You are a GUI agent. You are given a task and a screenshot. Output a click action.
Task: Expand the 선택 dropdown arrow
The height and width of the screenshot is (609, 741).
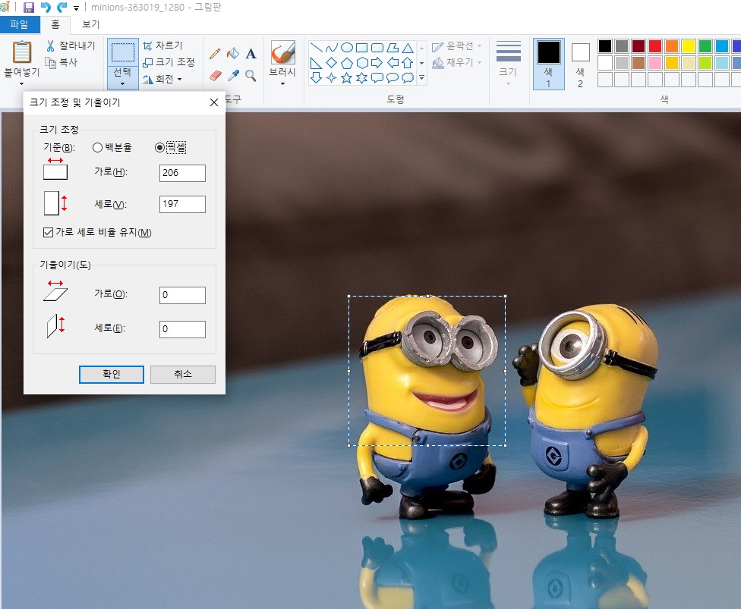point(123,83)
